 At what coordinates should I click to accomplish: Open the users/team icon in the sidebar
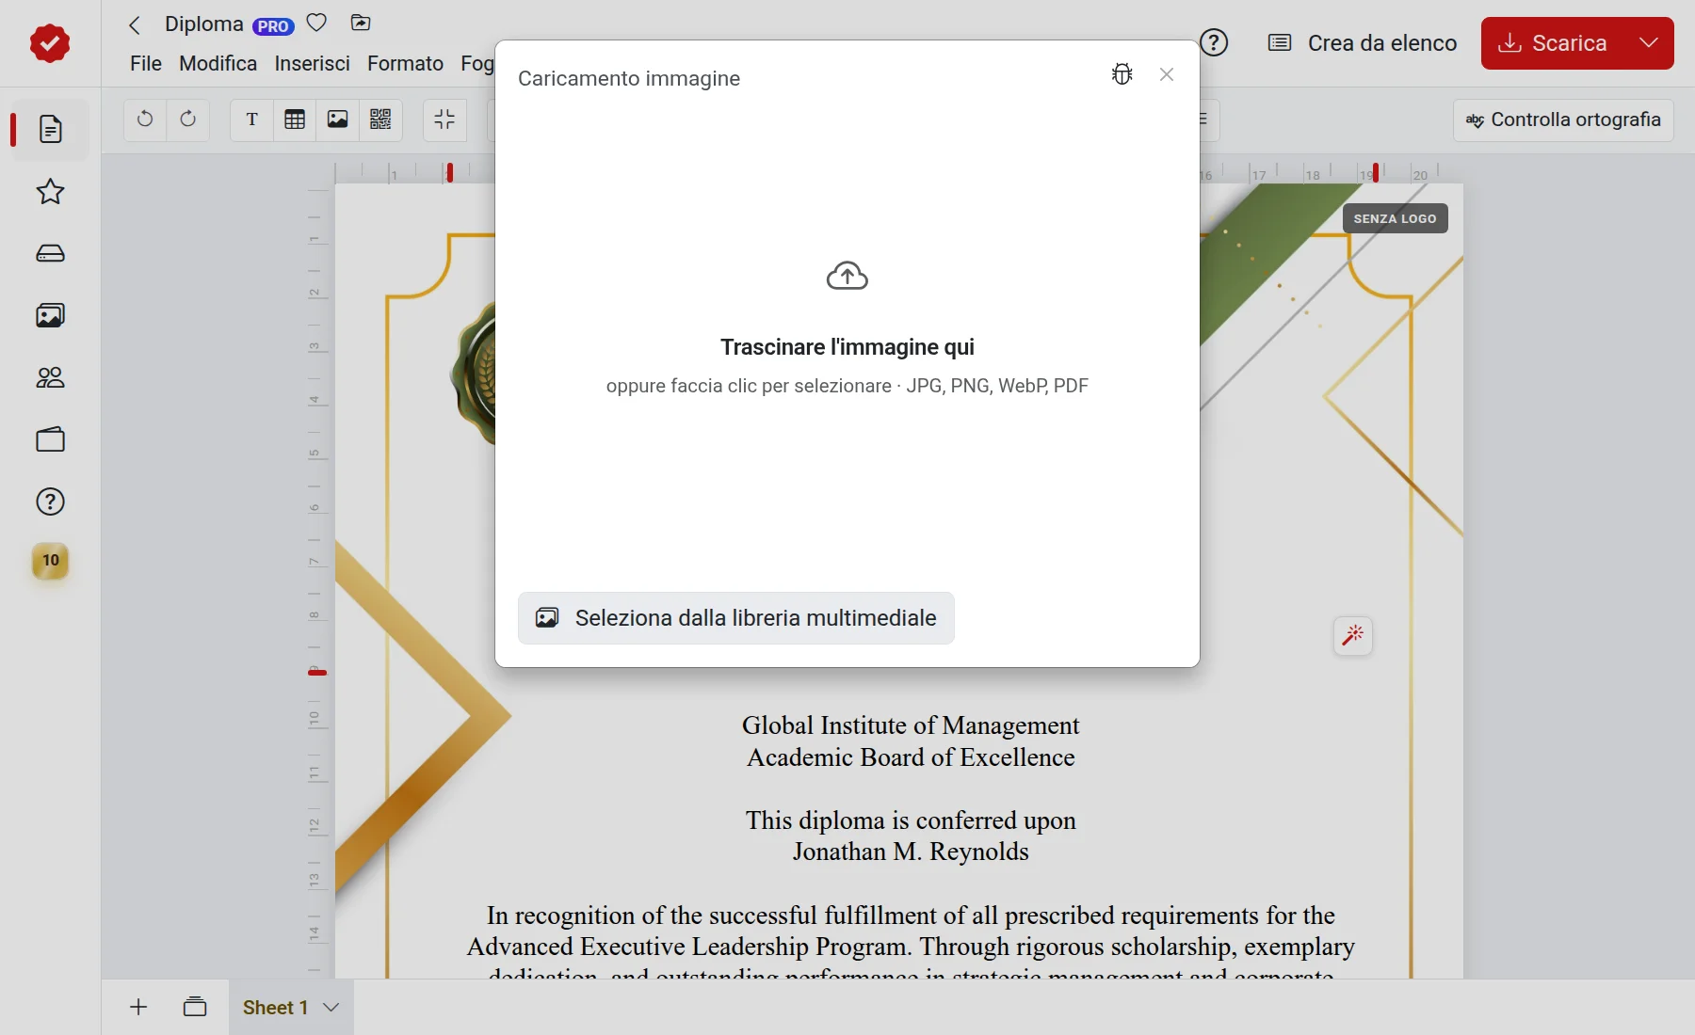coord(51,377)
